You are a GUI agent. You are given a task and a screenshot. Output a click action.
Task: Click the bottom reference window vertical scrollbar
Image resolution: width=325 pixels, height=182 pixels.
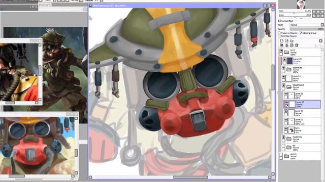pos(76,153)
